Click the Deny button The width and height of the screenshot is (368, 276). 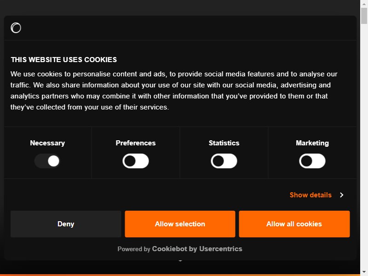click(66, 224)
